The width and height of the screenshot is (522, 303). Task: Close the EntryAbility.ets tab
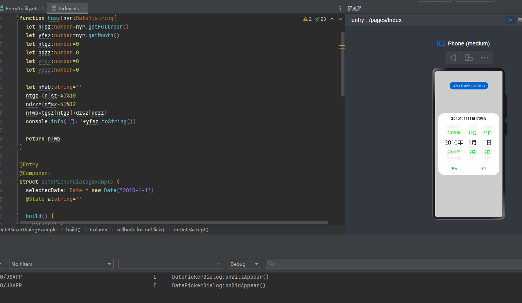43,8
